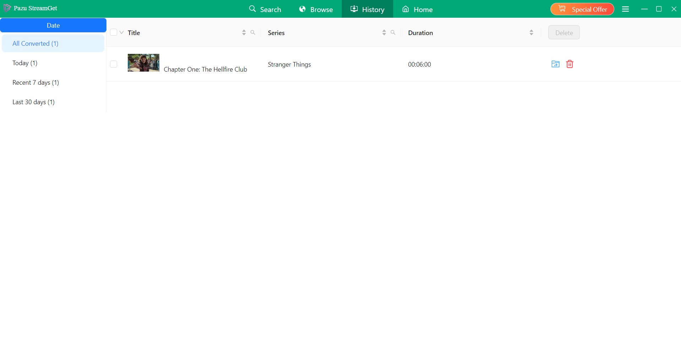Click the search icon in the Title column

tap(253, 32)
